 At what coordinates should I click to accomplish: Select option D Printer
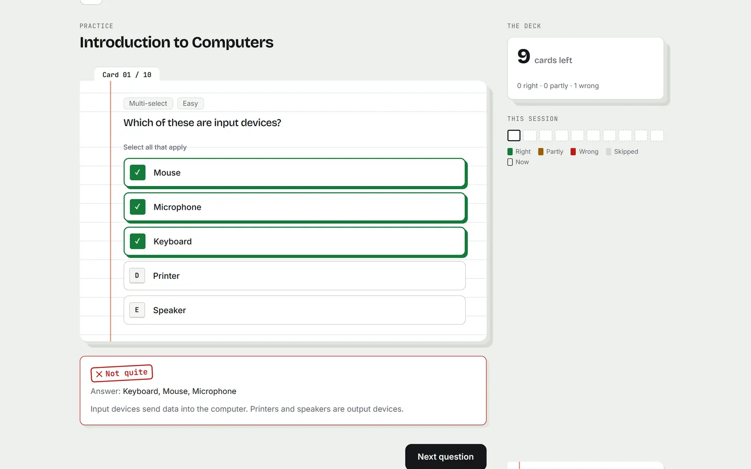294,276
